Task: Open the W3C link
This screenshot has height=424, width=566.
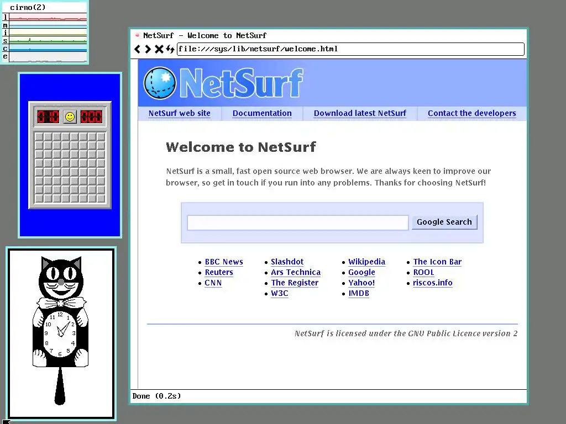Action: pyautogui.click(x=279, y=293)
